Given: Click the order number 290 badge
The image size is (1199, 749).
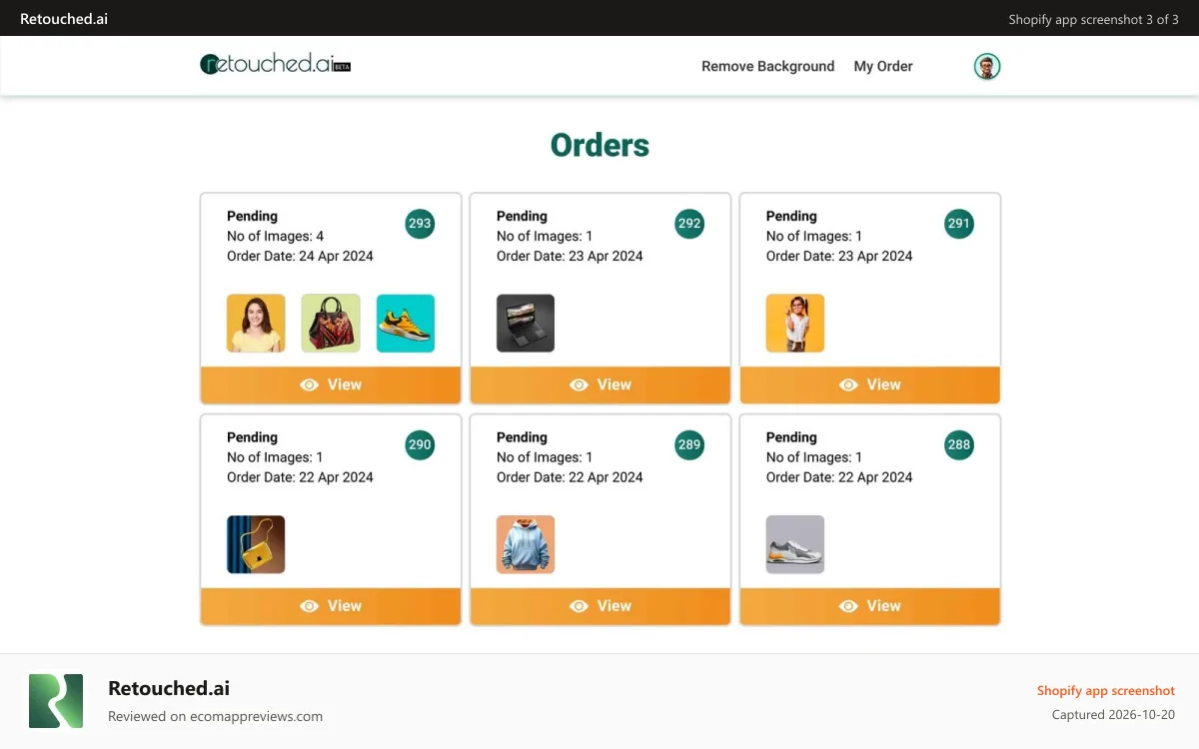Looking at the screenshot, I should point(420,444).
